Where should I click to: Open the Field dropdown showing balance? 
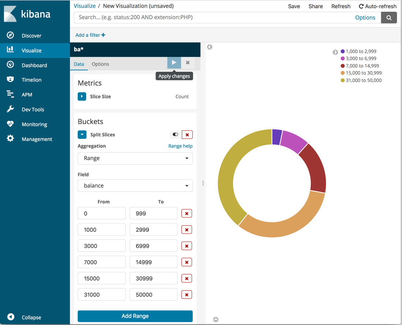click(x=135, y=185)
